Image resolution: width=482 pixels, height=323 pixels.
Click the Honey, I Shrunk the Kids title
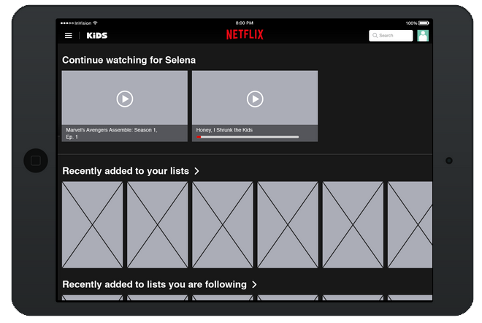click(x=224, y=130)
